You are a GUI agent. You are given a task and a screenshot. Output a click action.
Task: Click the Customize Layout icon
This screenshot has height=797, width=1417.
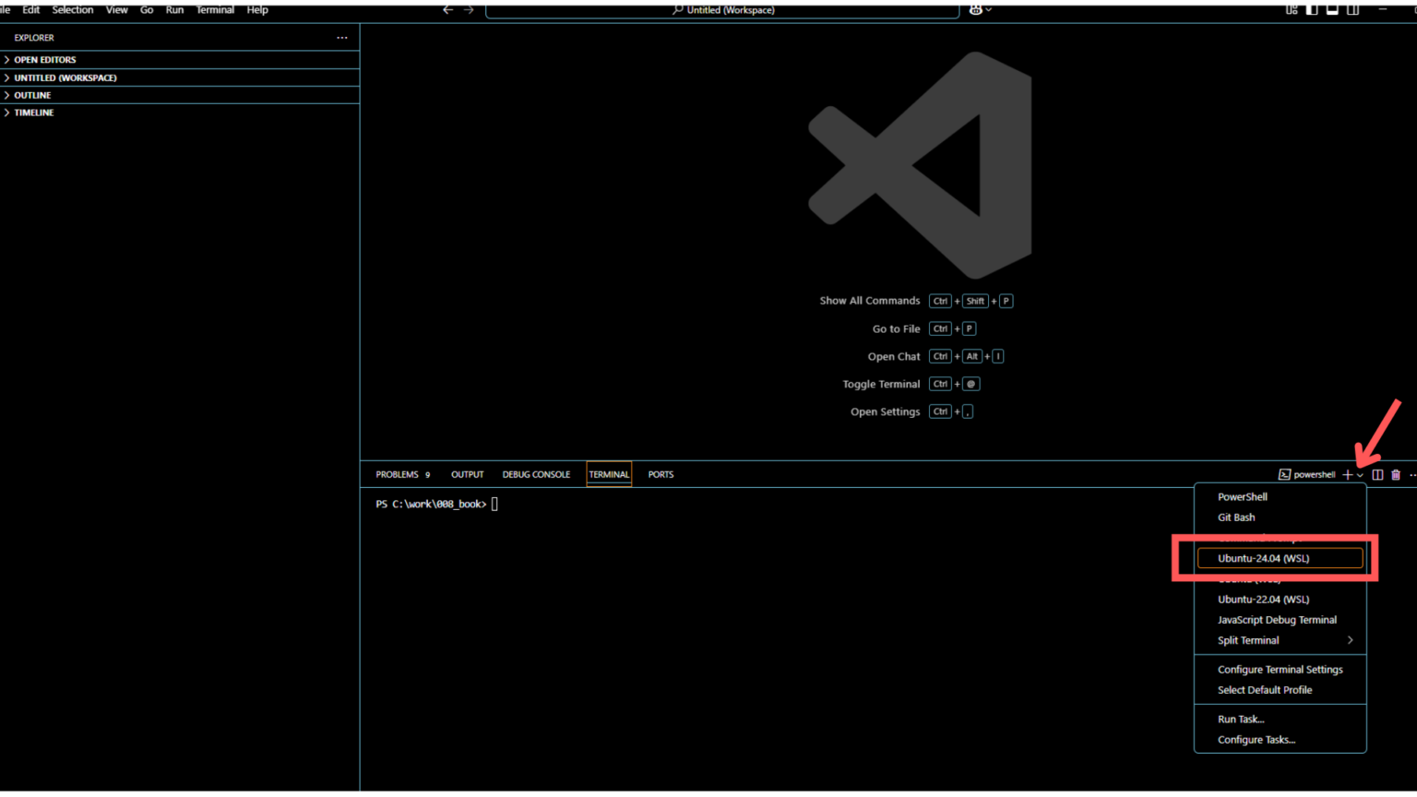(x=1292, y=10)
